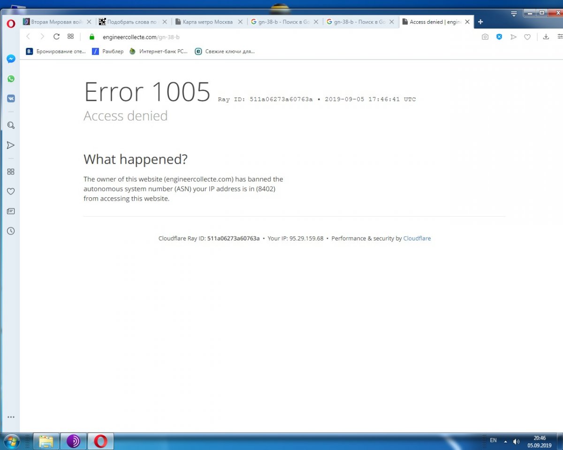View site security padlock info

(92, 37)
